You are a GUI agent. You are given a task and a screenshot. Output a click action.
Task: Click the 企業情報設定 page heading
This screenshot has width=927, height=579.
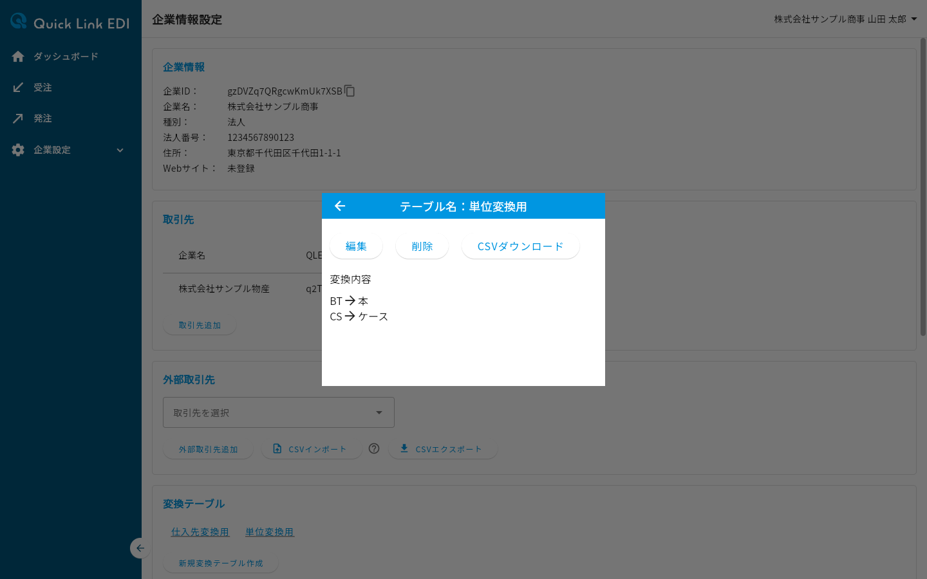coord(187,19)
